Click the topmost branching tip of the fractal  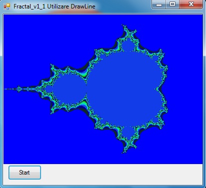[x=123, y=26]
